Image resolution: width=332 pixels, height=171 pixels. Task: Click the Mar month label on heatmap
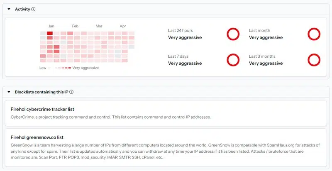pos(99,26)
